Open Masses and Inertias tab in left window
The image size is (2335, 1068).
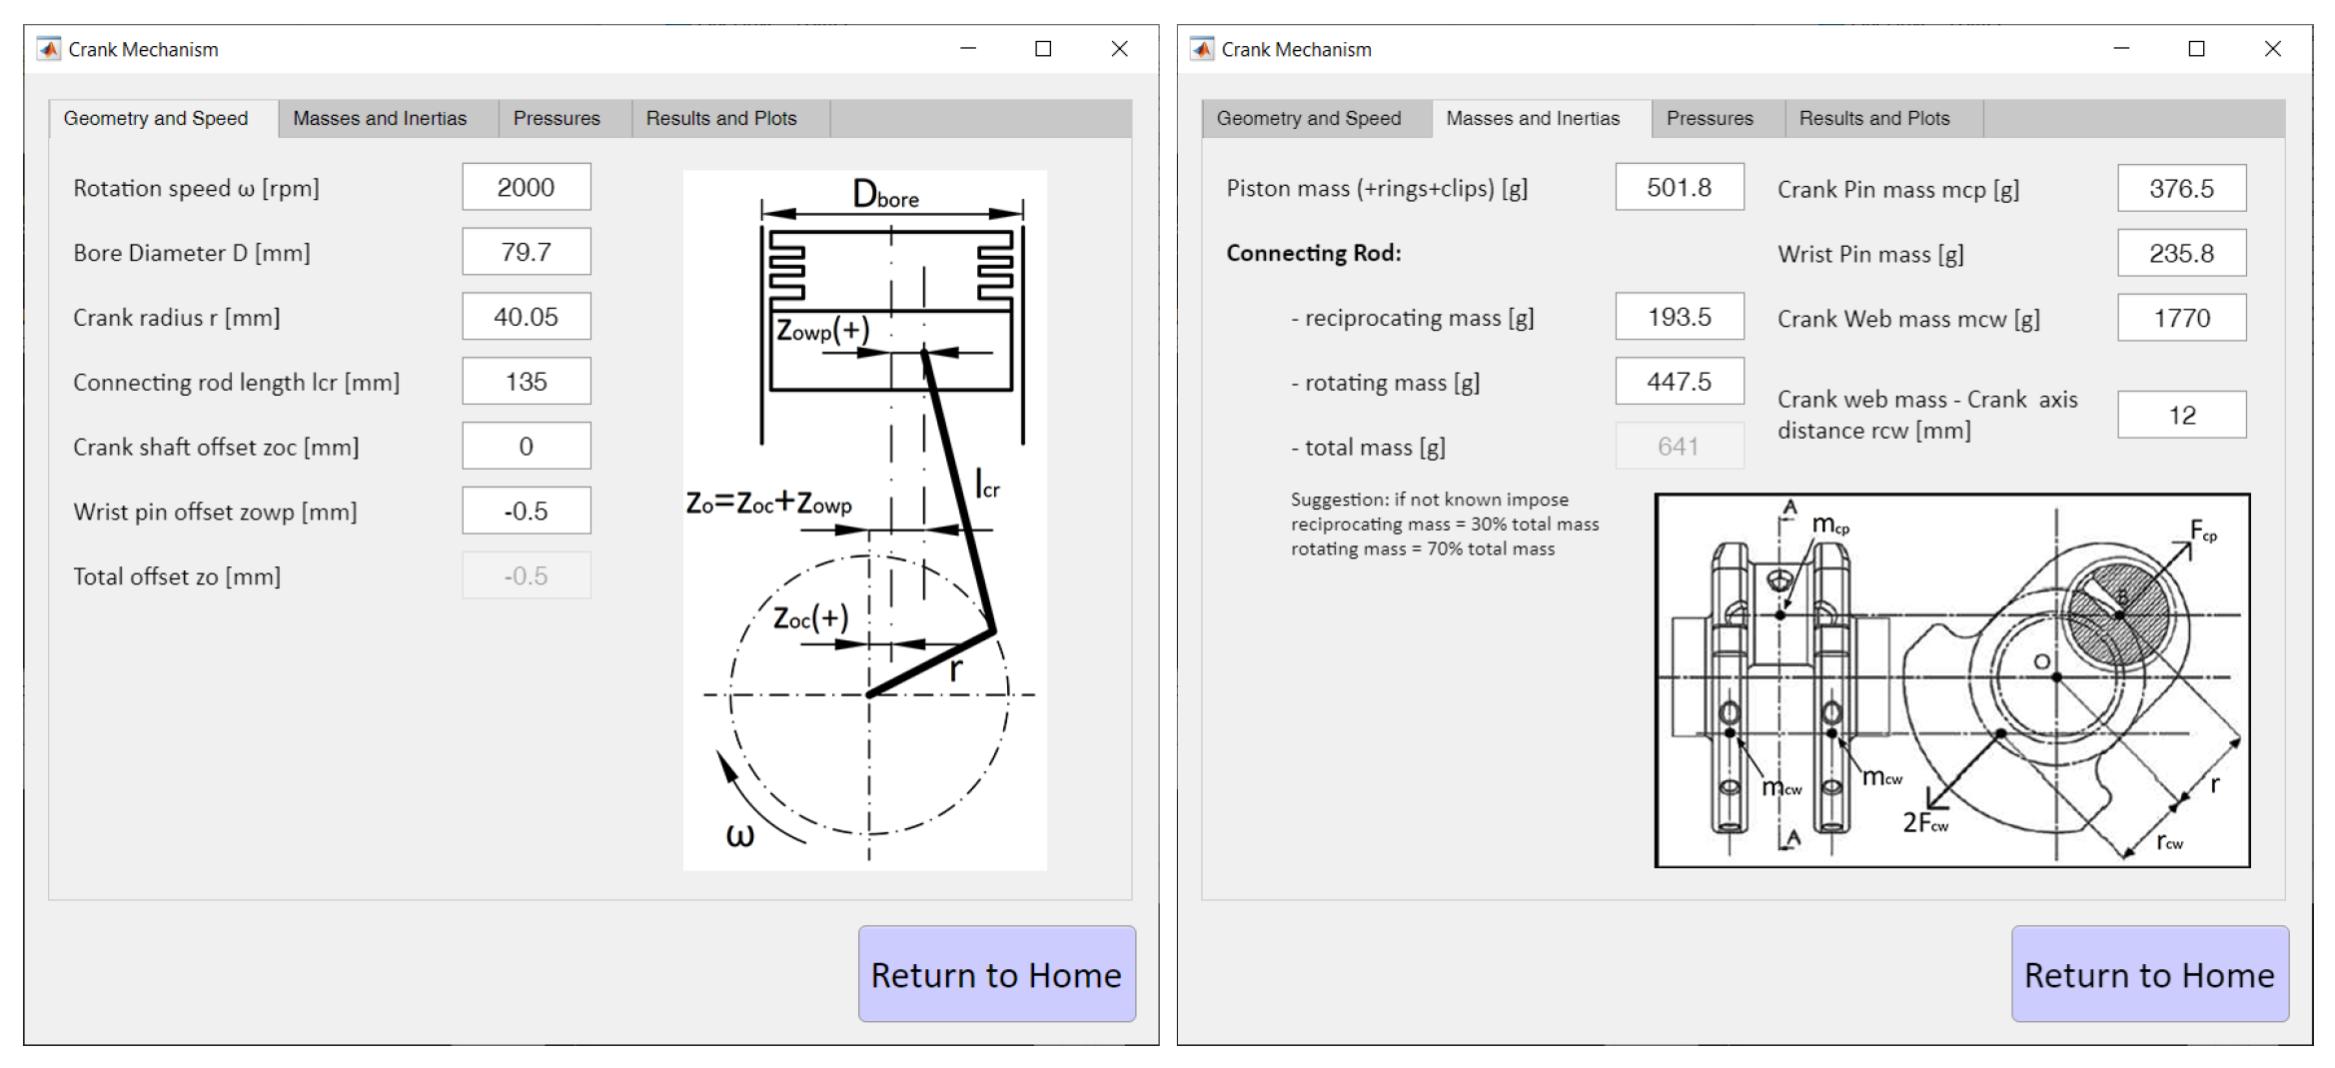click(x=380, y=119)
